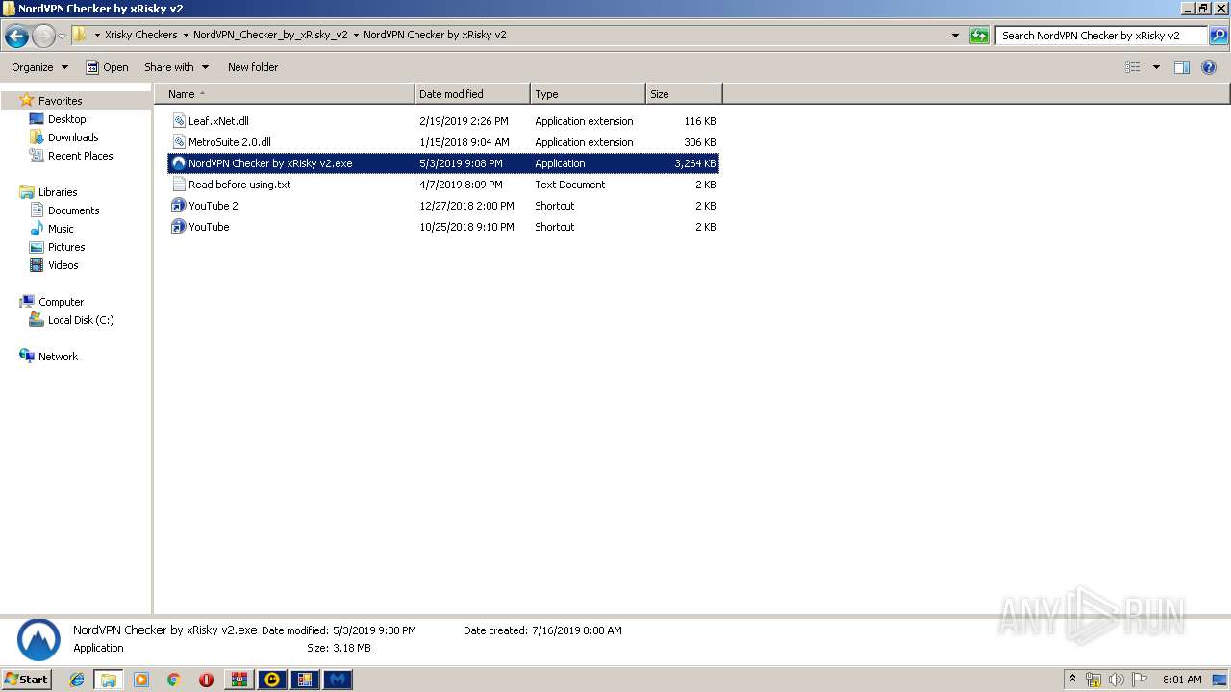
Task: Select the YouTube 2 shortcut icon
Action: click(x=179, y=206)
